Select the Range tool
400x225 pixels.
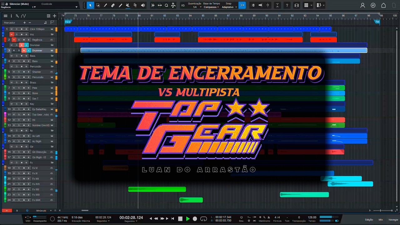[98, 5]
